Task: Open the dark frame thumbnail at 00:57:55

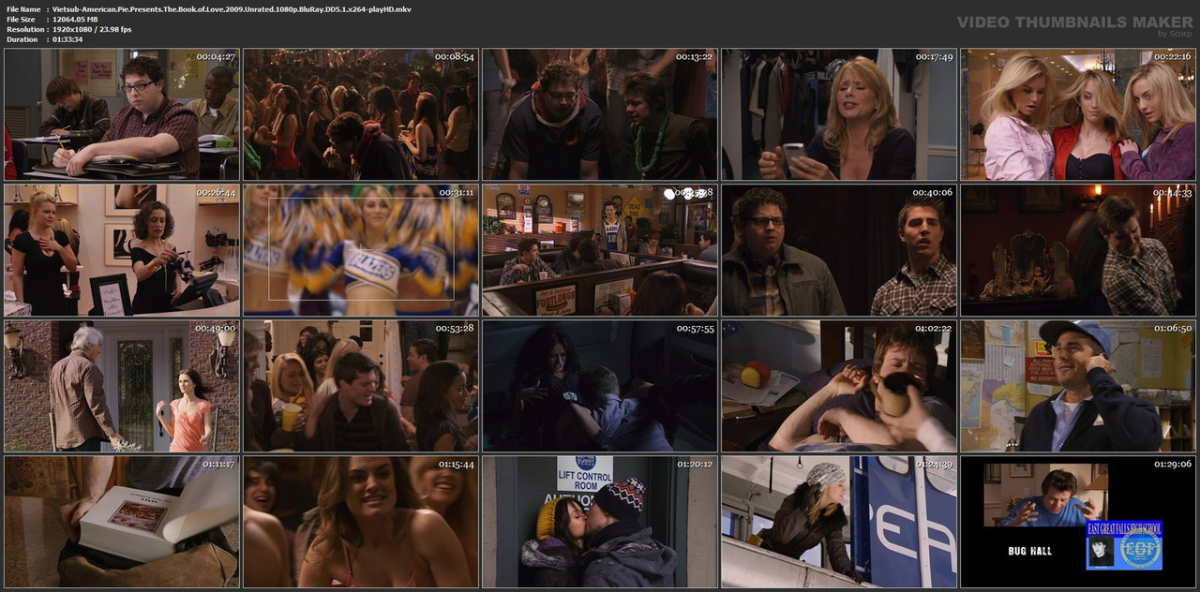Action: coord(600,386)
